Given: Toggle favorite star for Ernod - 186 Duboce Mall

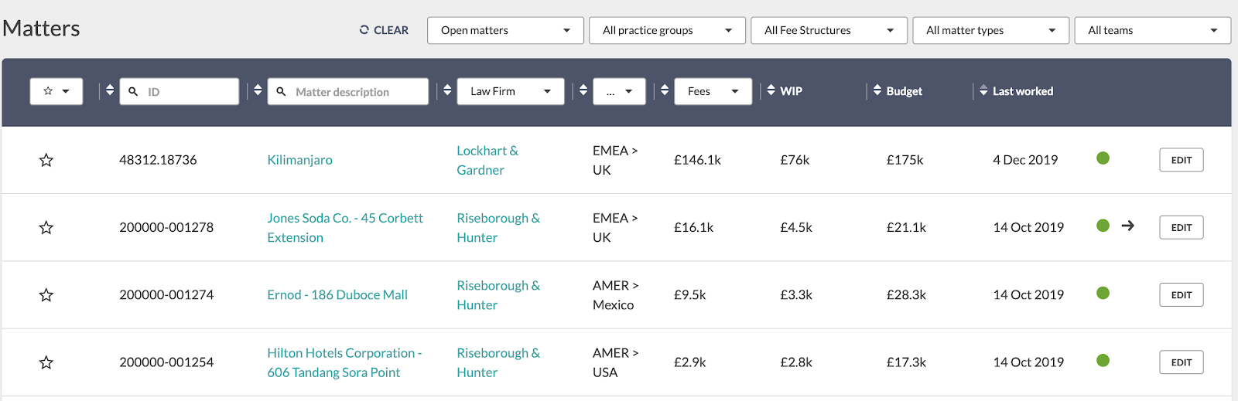Looking at the screenshot, I should click(46, 294).
